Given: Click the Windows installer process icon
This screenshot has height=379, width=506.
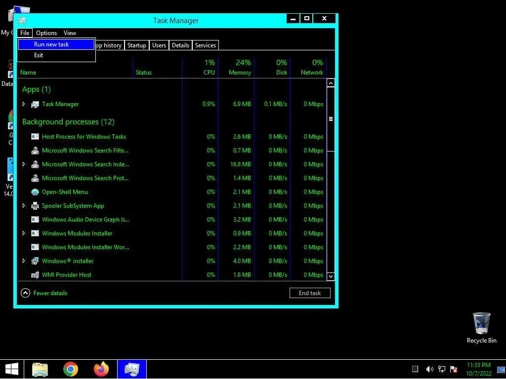Looking at the screenshot, I should (x=35, y=261).
